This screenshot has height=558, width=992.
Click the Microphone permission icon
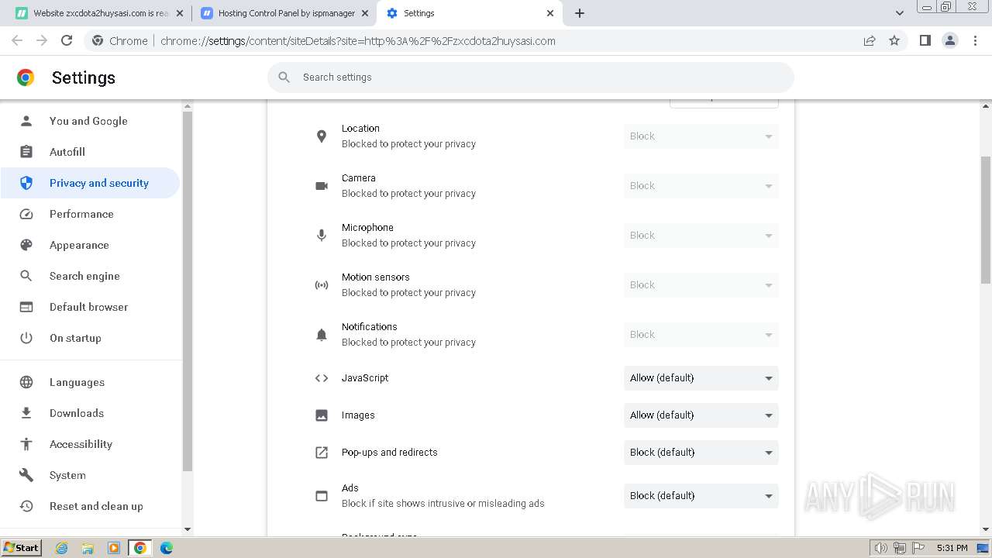pyautogui.click(x=322, y=236)
